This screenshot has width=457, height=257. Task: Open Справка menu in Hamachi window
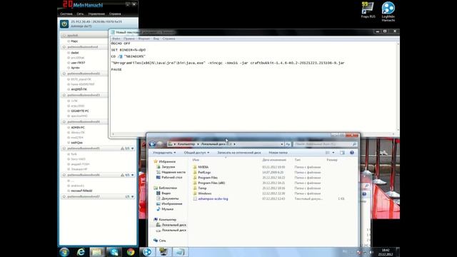(115, 14)
